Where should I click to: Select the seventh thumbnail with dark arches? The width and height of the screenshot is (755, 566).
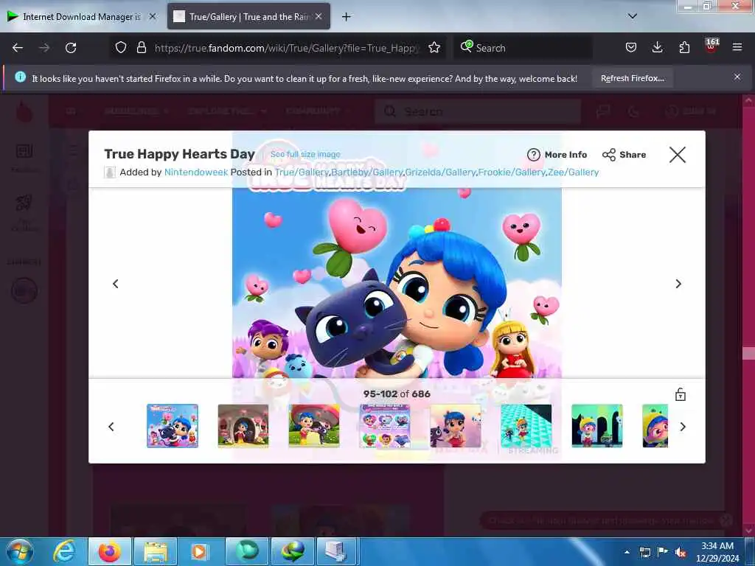[597, 426]
